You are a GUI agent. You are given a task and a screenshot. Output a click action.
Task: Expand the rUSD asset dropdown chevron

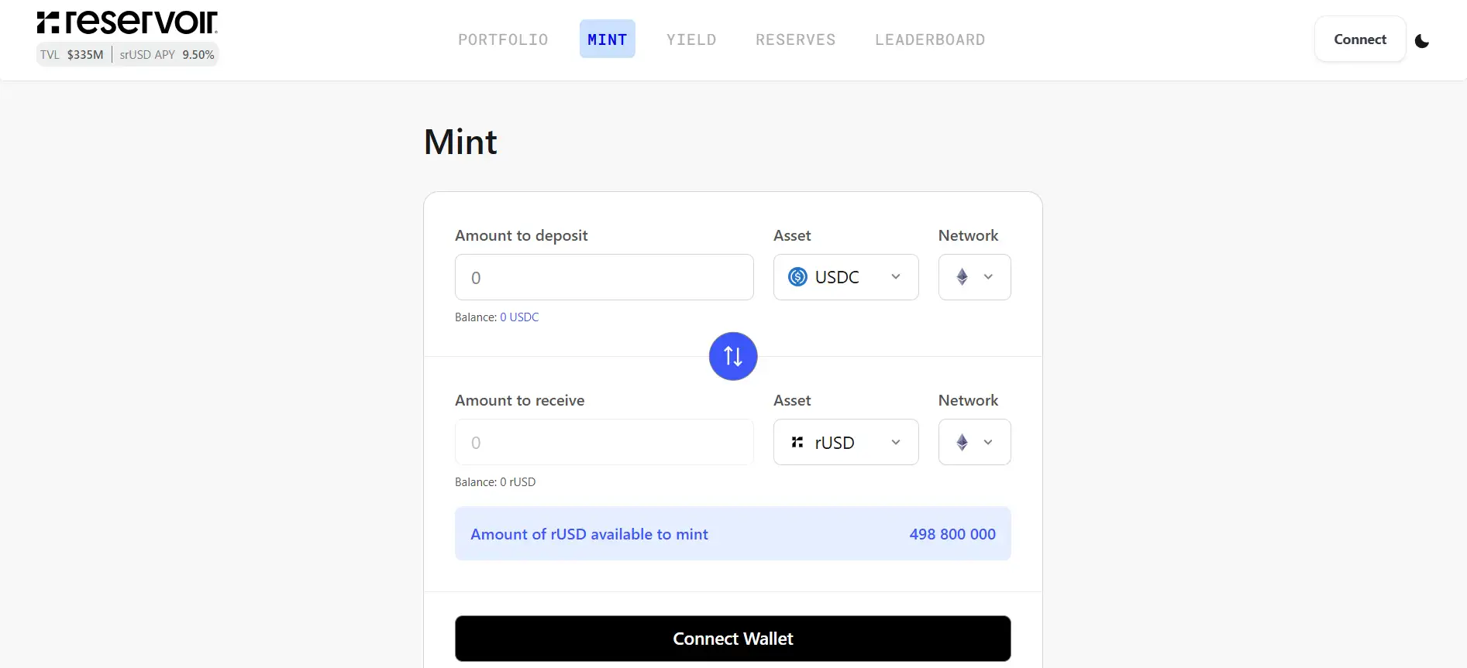[x=896, y=442]
